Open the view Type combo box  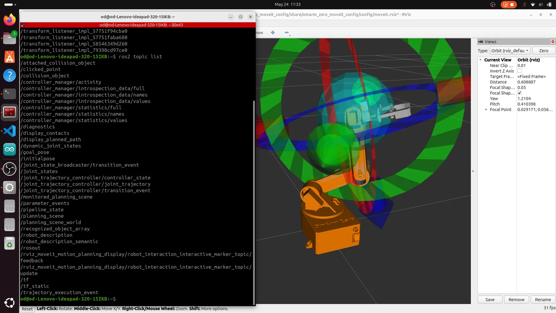click(510, 51)
